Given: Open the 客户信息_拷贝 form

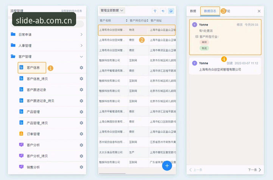Looking at the screenshot, I should [x=37, y=79].
